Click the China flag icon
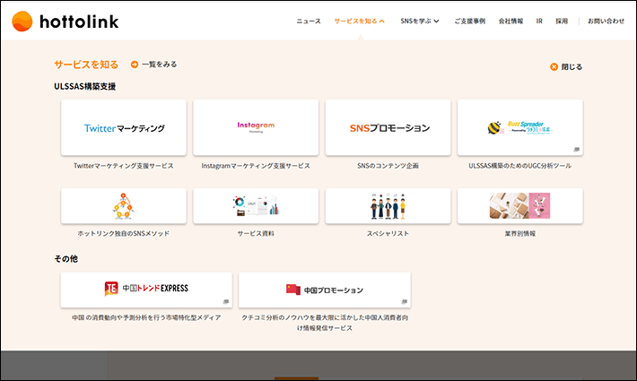The height and width of the screenshot is (381, 637). [292, 290]
